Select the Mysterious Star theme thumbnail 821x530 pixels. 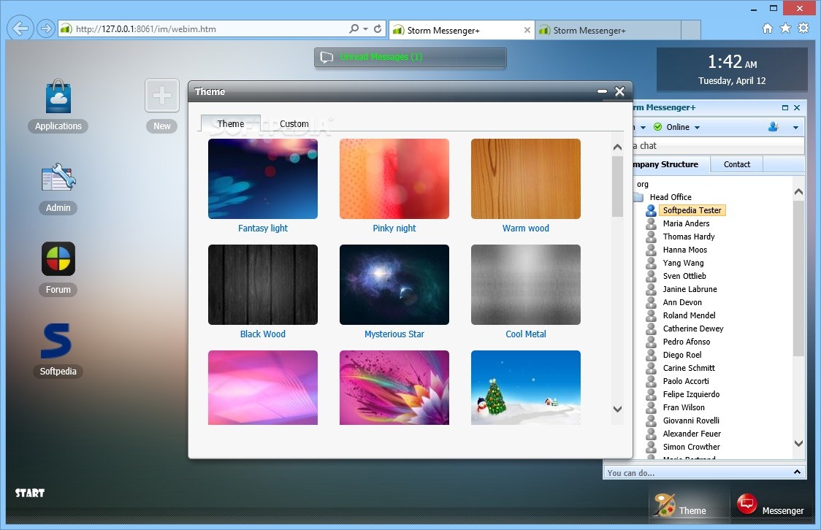[394, 285]
